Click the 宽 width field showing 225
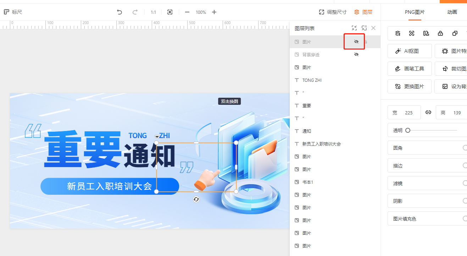This screenshot has height=256, width=467. [404, 113]
